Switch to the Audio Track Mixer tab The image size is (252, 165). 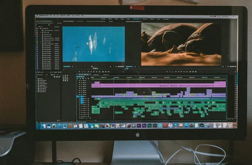[96, 21]
